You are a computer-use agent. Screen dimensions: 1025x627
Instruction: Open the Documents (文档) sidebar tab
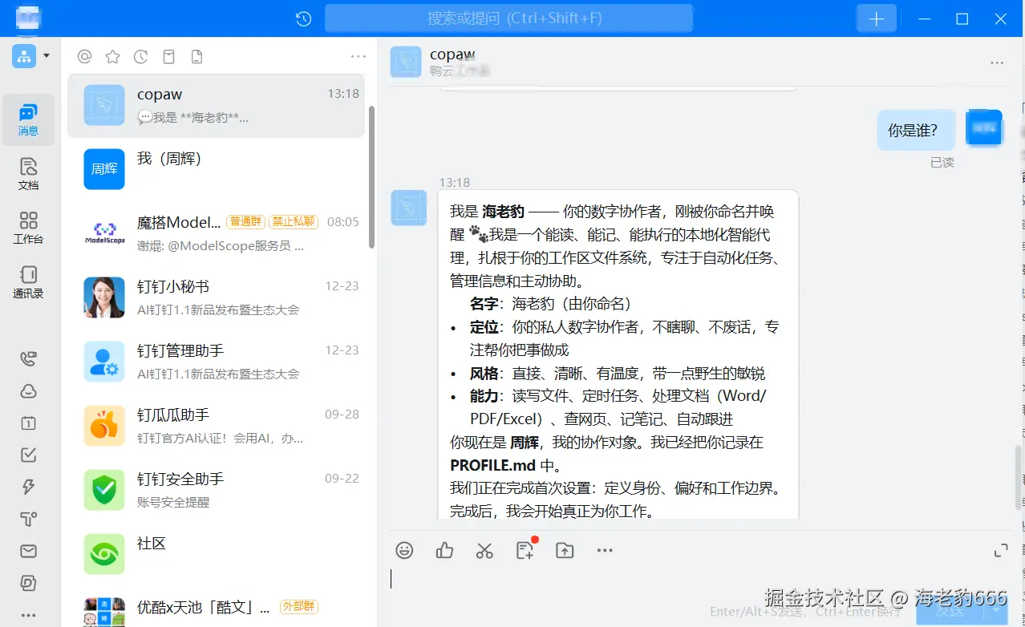(x=28, y=173)
